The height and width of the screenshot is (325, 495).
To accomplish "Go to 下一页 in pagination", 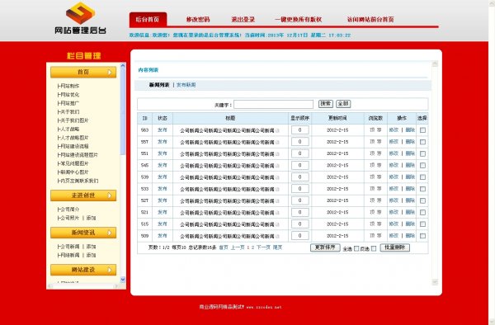I will 263,247.
